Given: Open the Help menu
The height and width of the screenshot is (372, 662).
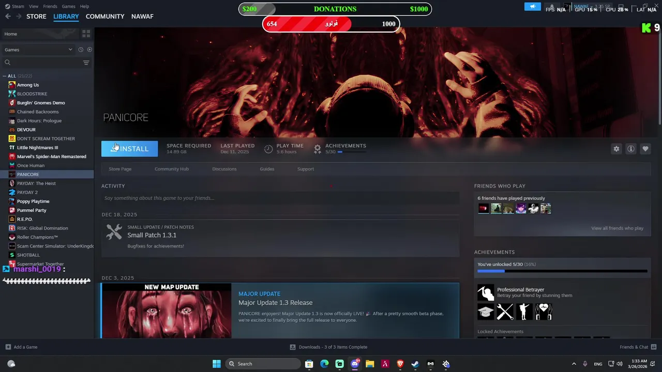Looking at the screenshot, I should pyautogui.click(x=84, y=6).
